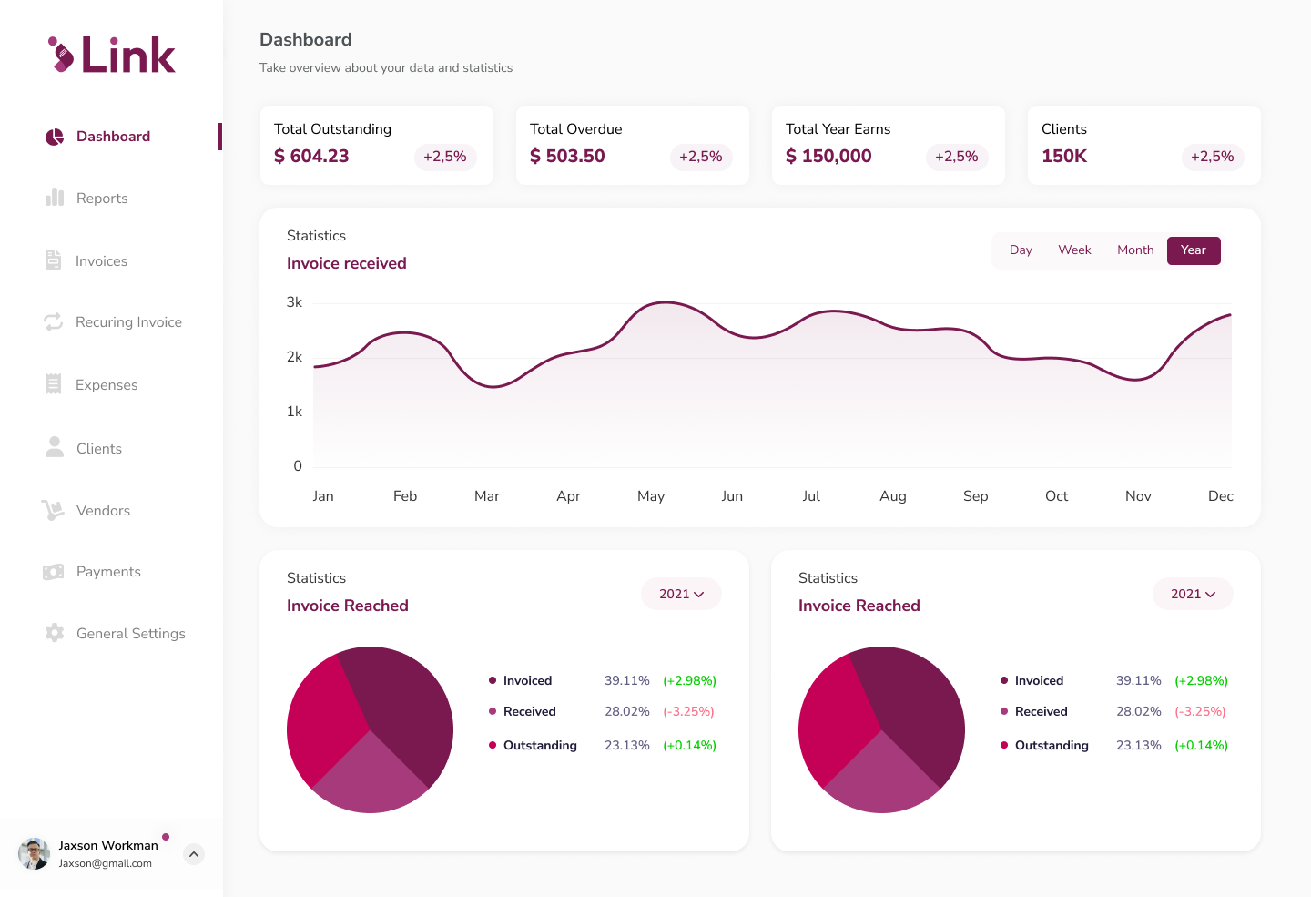The image size is (1311, 897).
Task: Click the Invoices document icon
Action: (x=54, y=260)
